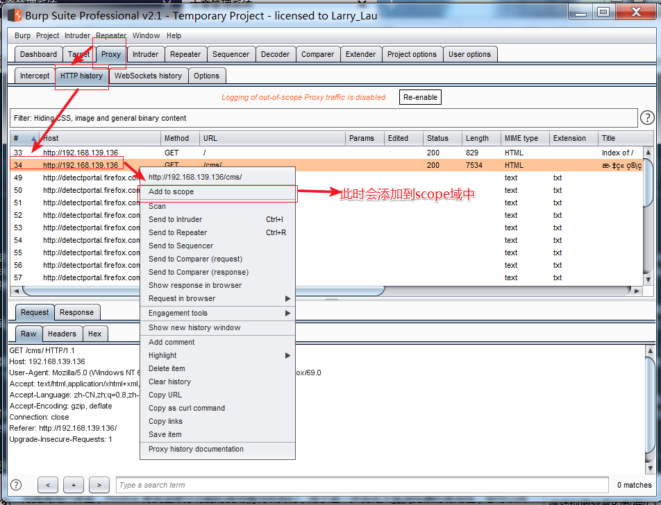Open the Help menu
This screenshot has width=661, height=505.
(174, 35)
